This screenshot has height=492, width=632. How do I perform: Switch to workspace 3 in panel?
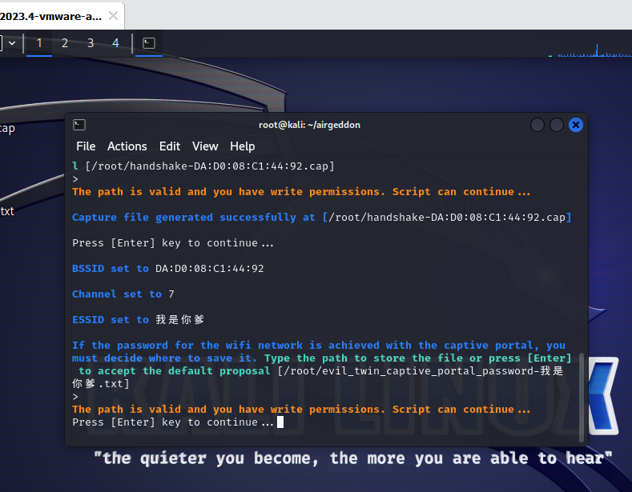[91, 43]
